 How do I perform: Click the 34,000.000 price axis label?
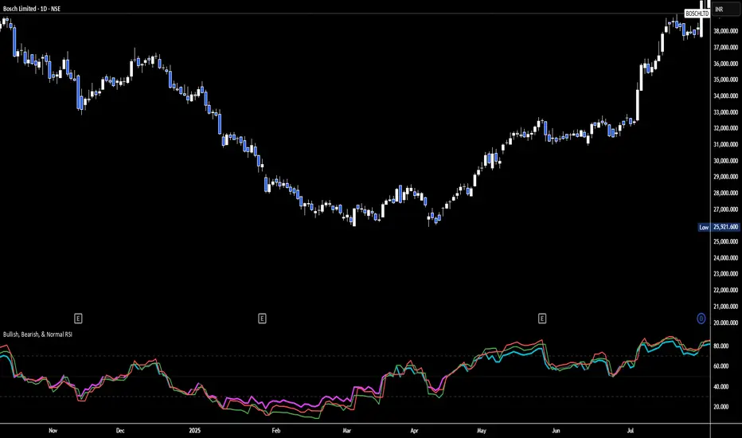coord(726,96)
